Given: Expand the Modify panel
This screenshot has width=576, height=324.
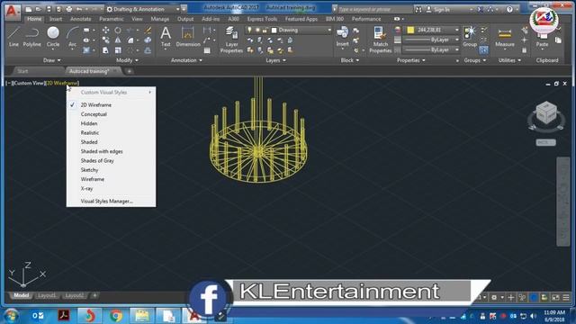Looking at the screenshot, I should point(127,60).
